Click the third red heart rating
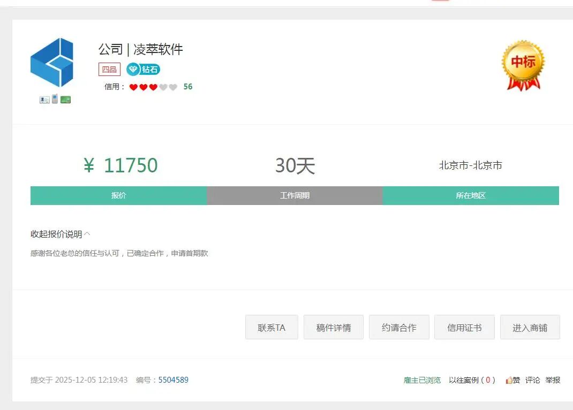573x410 pixels. 154,87
